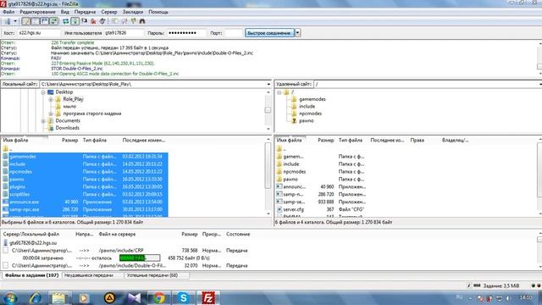Select the local announce.exe file row
This screenshot has height=305, width=542.
[85, 202]
